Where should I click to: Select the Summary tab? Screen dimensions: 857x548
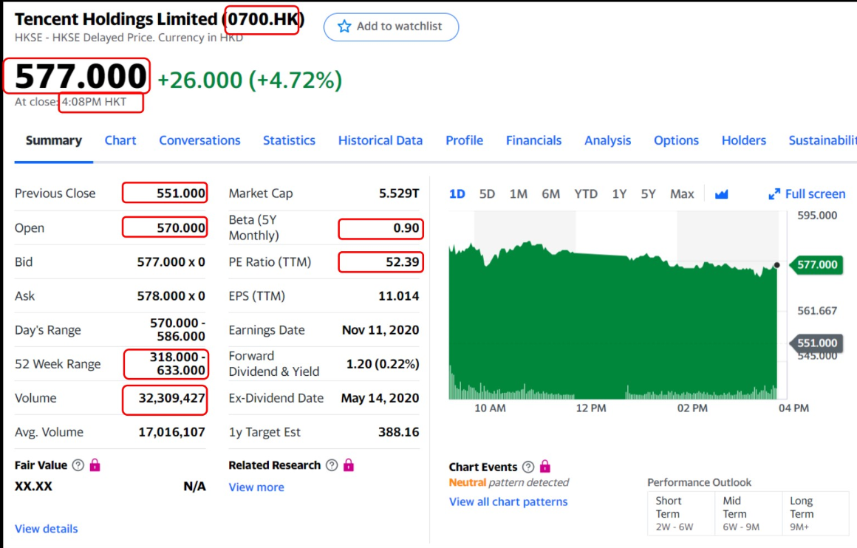coord(53,140)
